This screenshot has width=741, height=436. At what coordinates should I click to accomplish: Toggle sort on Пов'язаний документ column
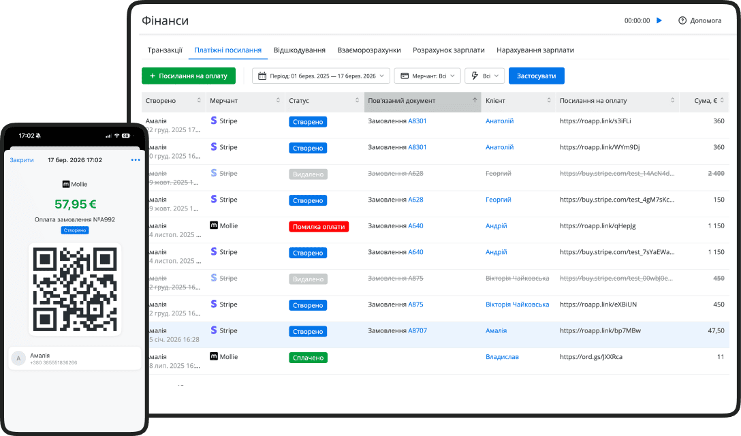475,101
